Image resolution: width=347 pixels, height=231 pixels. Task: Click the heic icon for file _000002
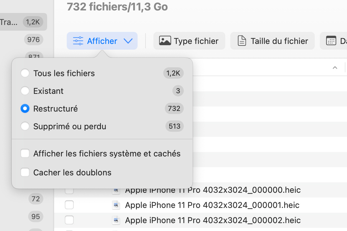116,220
